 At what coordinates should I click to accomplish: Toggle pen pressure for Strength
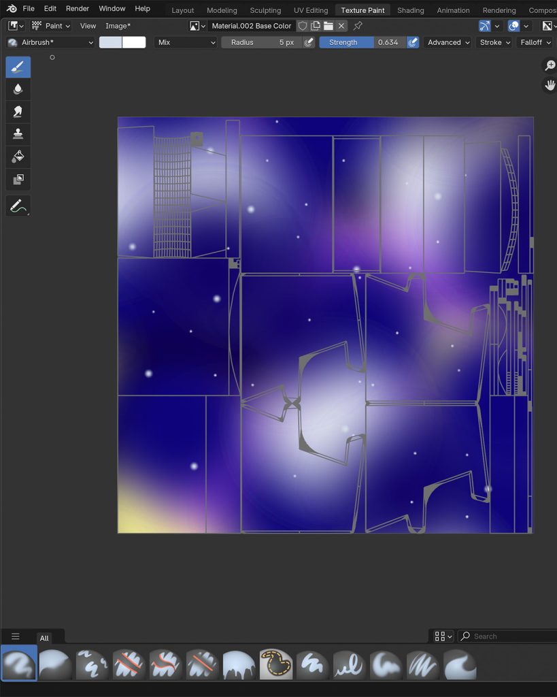pos(413,42)
